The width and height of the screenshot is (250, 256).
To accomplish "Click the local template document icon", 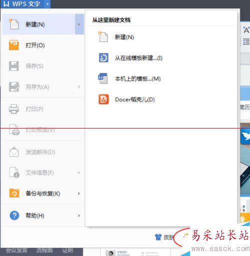I will 103,78.
